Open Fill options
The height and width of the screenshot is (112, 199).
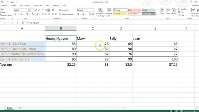(x=181, y=12)
